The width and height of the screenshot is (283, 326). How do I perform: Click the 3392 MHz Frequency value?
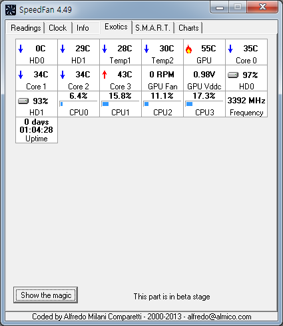(x=246, y=101)
